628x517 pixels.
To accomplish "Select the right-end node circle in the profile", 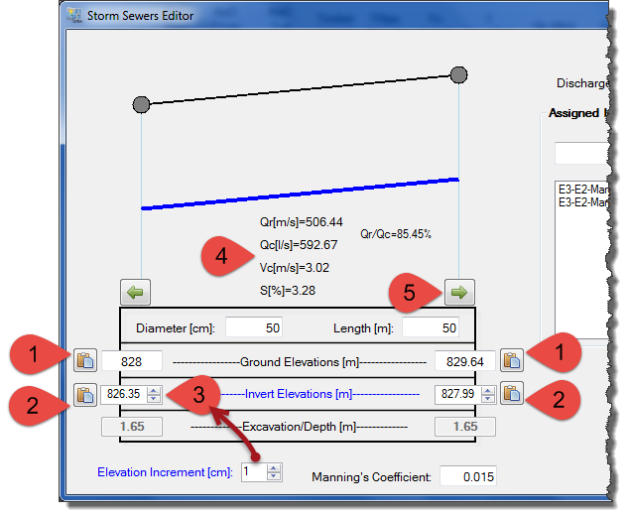I will (458, 75).
